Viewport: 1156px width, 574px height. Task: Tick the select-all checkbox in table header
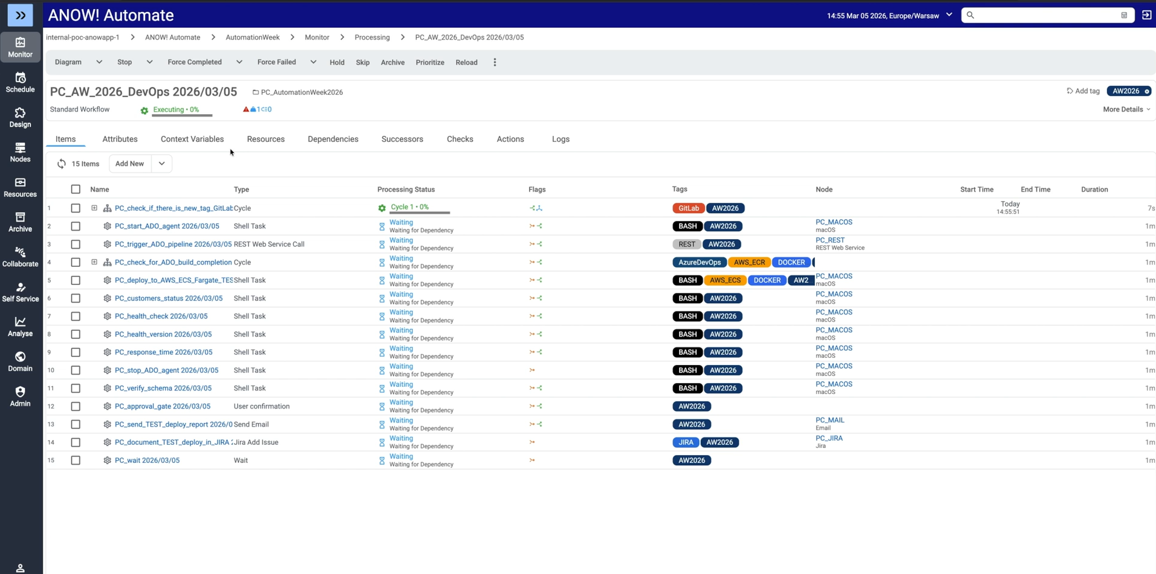point(76,190)
